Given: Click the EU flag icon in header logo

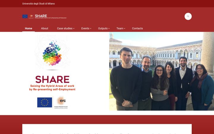Looking at the screenshot, I should [x=25, y=16].
